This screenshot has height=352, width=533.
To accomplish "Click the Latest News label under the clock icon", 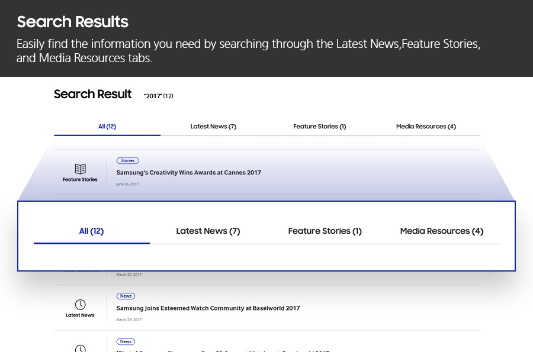I will 80,315.
